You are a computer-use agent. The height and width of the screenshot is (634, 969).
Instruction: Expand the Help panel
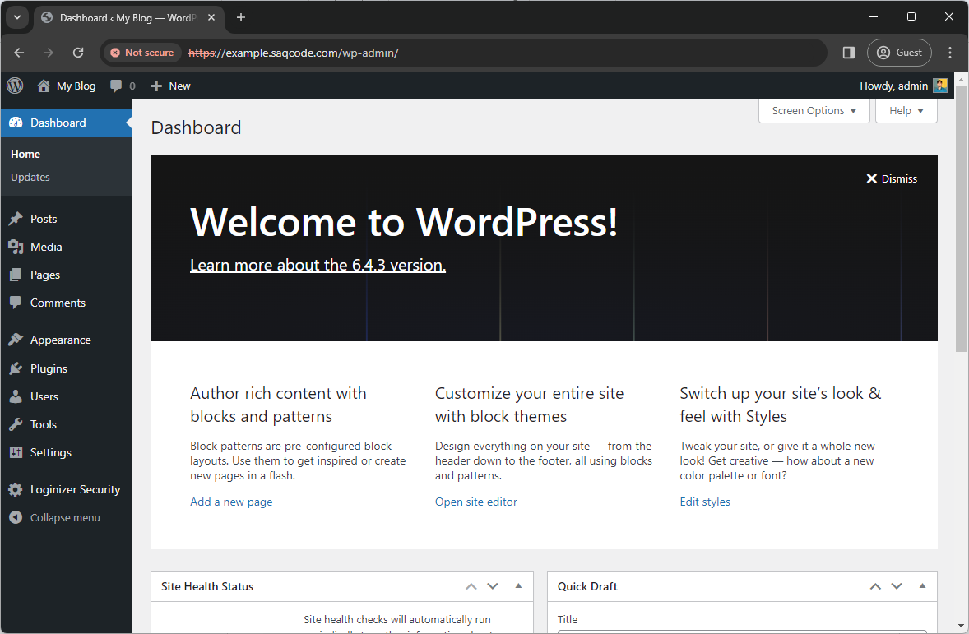point(906,111)
